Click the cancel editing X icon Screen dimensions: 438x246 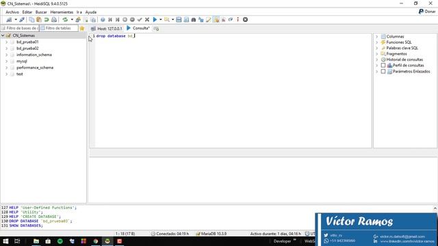pyautogui.click(x=147, y=20)
